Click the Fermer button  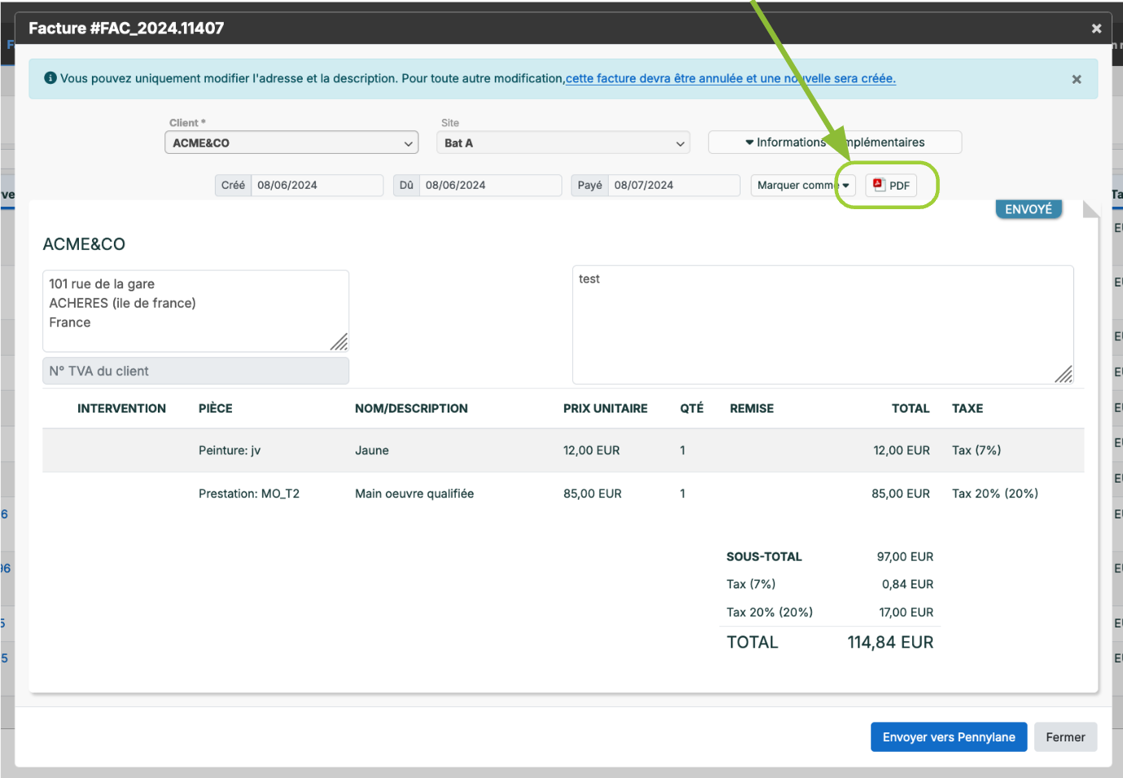1065,737
